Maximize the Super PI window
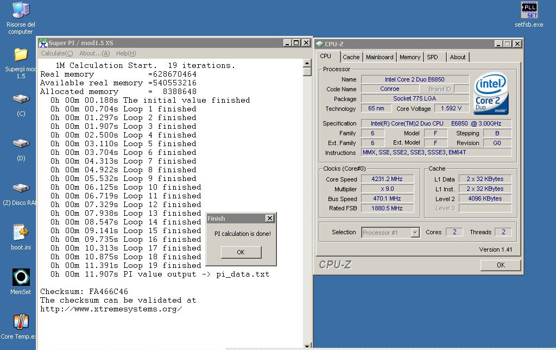Image resolution: width=556 pixels, height=350 pixels. [x=296, y=43]
